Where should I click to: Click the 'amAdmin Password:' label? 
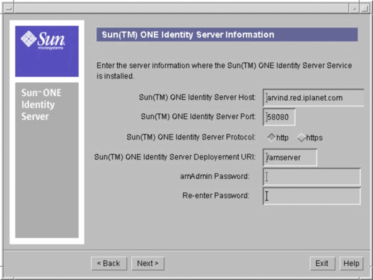tap(215, 176)
